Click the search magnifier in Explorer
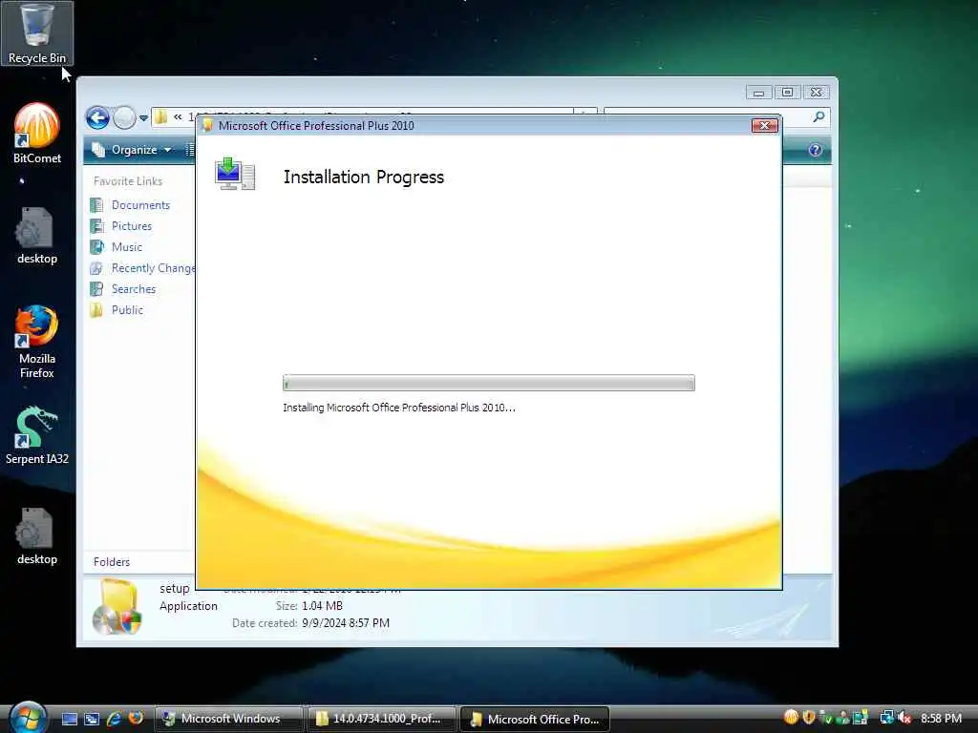Viewport: 978px width, 733px height. (x=819, y=116)
